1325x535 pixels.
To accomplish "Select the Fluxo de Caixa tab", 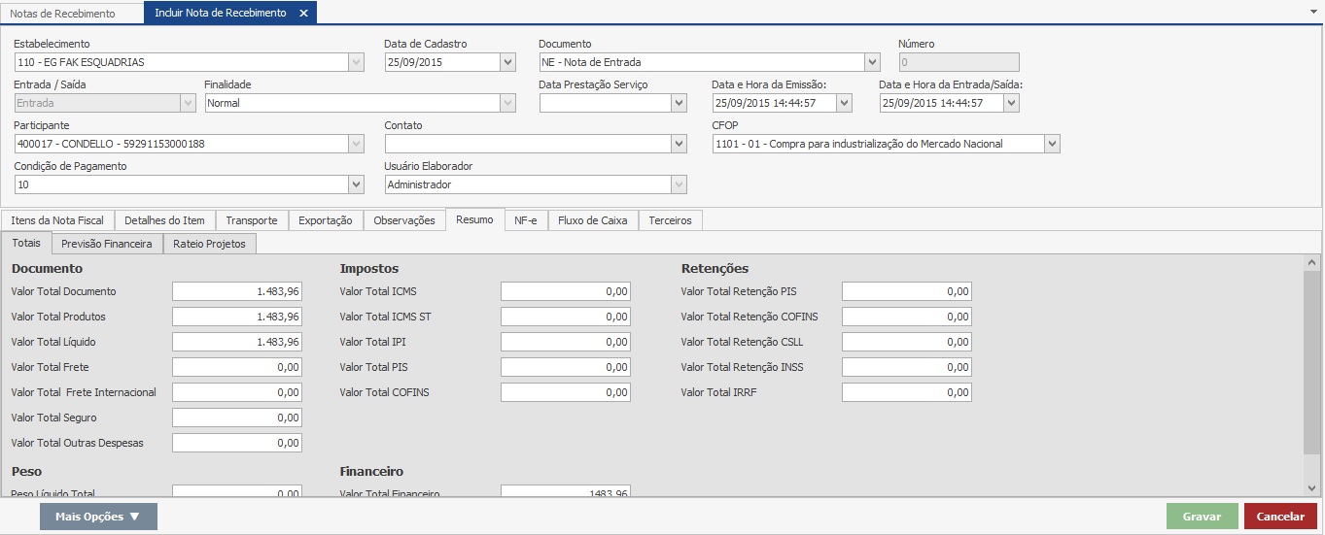I will tap(592, 220).
